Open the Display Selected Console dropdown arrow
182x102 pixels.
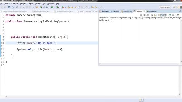(175, 15)
